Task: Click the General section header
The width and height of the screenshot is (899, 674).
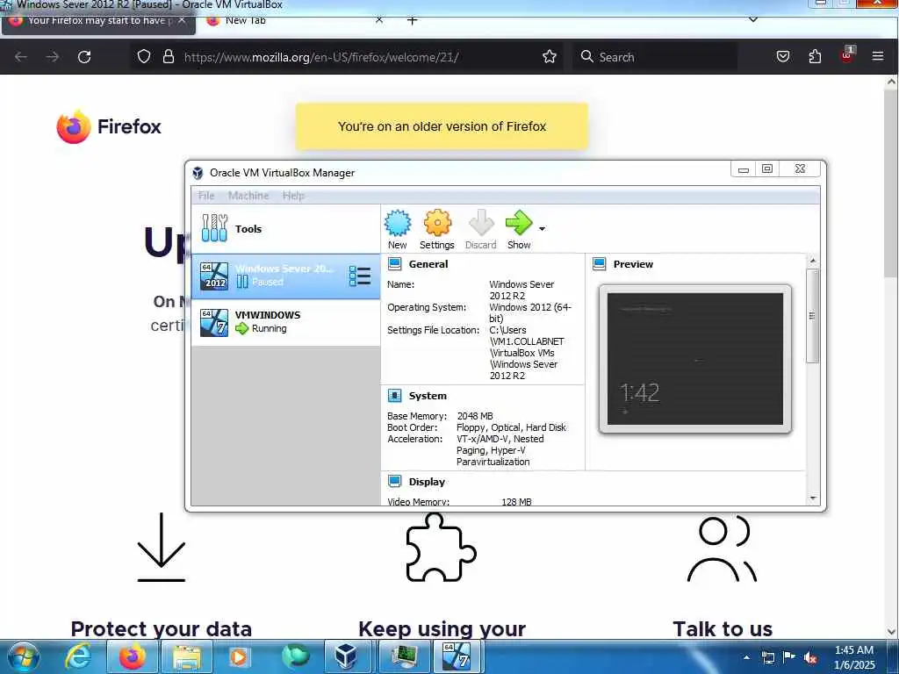Action: click(x=428, y=264)
